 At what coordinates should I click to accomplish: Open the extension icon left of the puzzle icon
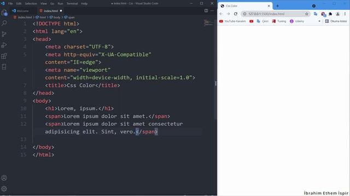coord(323,14)
